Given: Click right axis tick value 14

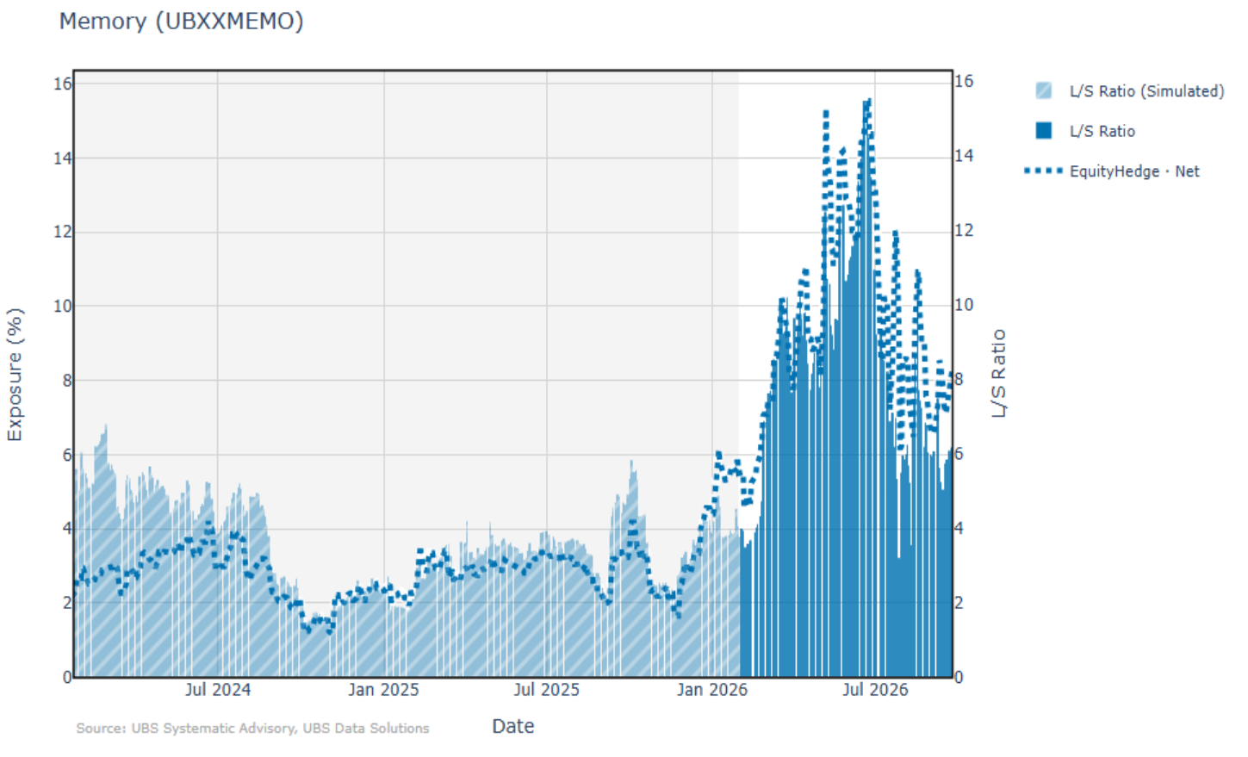Looking at the screenshot, I should coord(965,156).
